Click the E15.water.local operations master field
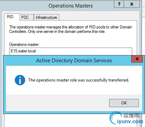Image resolution: width=145 pixels, height=127 pixels. (x=71, y=51)
